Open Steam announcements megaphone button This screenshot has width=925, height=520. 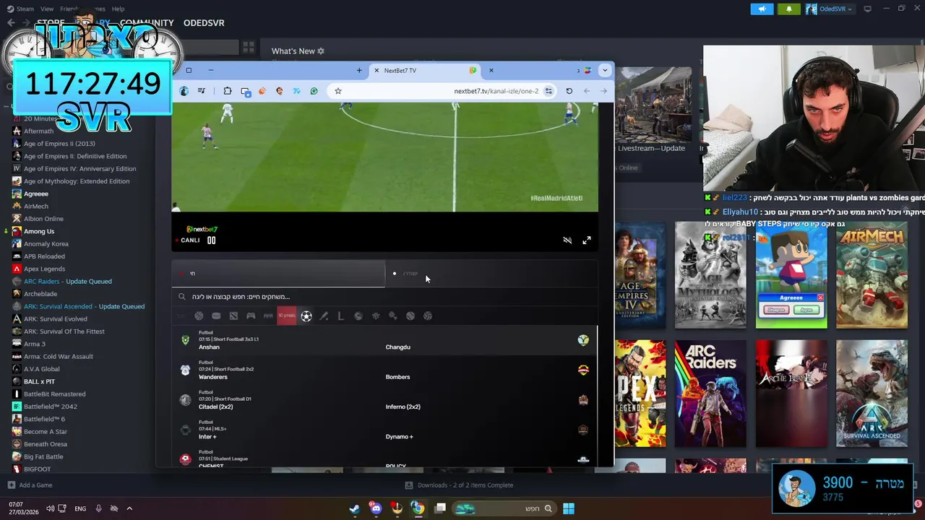pyautogui.click(x=762, y=9)
